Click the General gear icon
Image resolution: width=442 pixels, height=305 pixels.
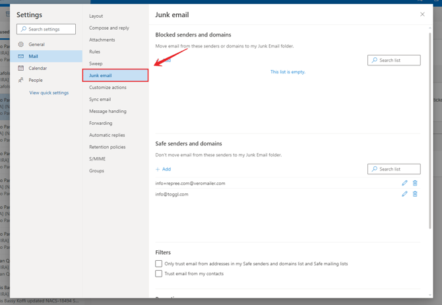click(x=21, y=44)
